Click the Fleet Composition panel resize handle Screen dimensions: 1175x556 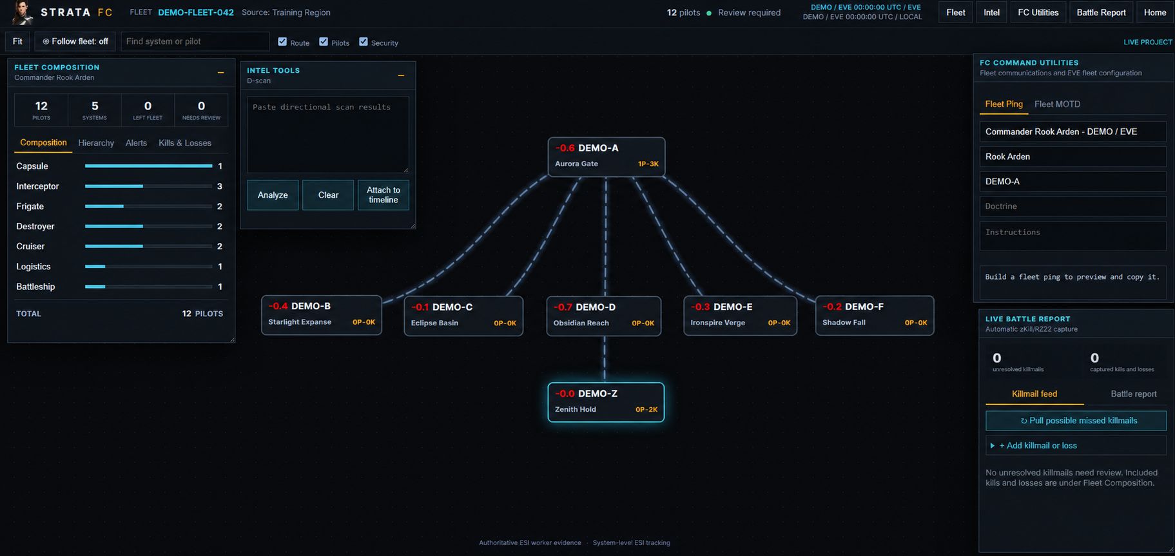[231, 339]
